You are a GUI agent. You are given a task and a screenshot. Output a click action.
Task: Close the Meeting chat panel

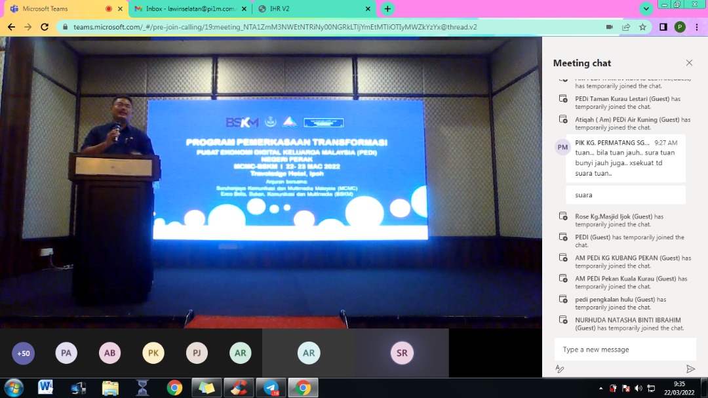point(689,63)
